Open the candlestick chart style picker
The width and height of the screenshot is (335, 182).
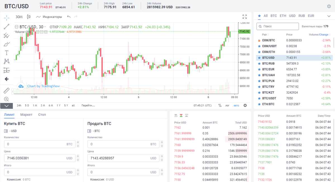pyautogui.click(x=29, y=17)
